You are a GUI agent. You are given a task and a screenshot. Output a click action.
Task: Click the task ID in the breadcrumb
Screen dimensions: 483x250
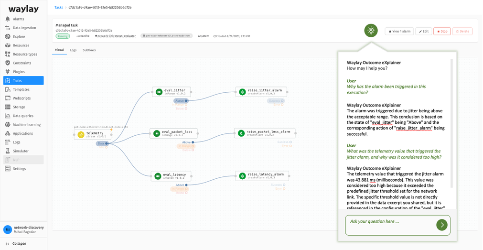point(100,7)
